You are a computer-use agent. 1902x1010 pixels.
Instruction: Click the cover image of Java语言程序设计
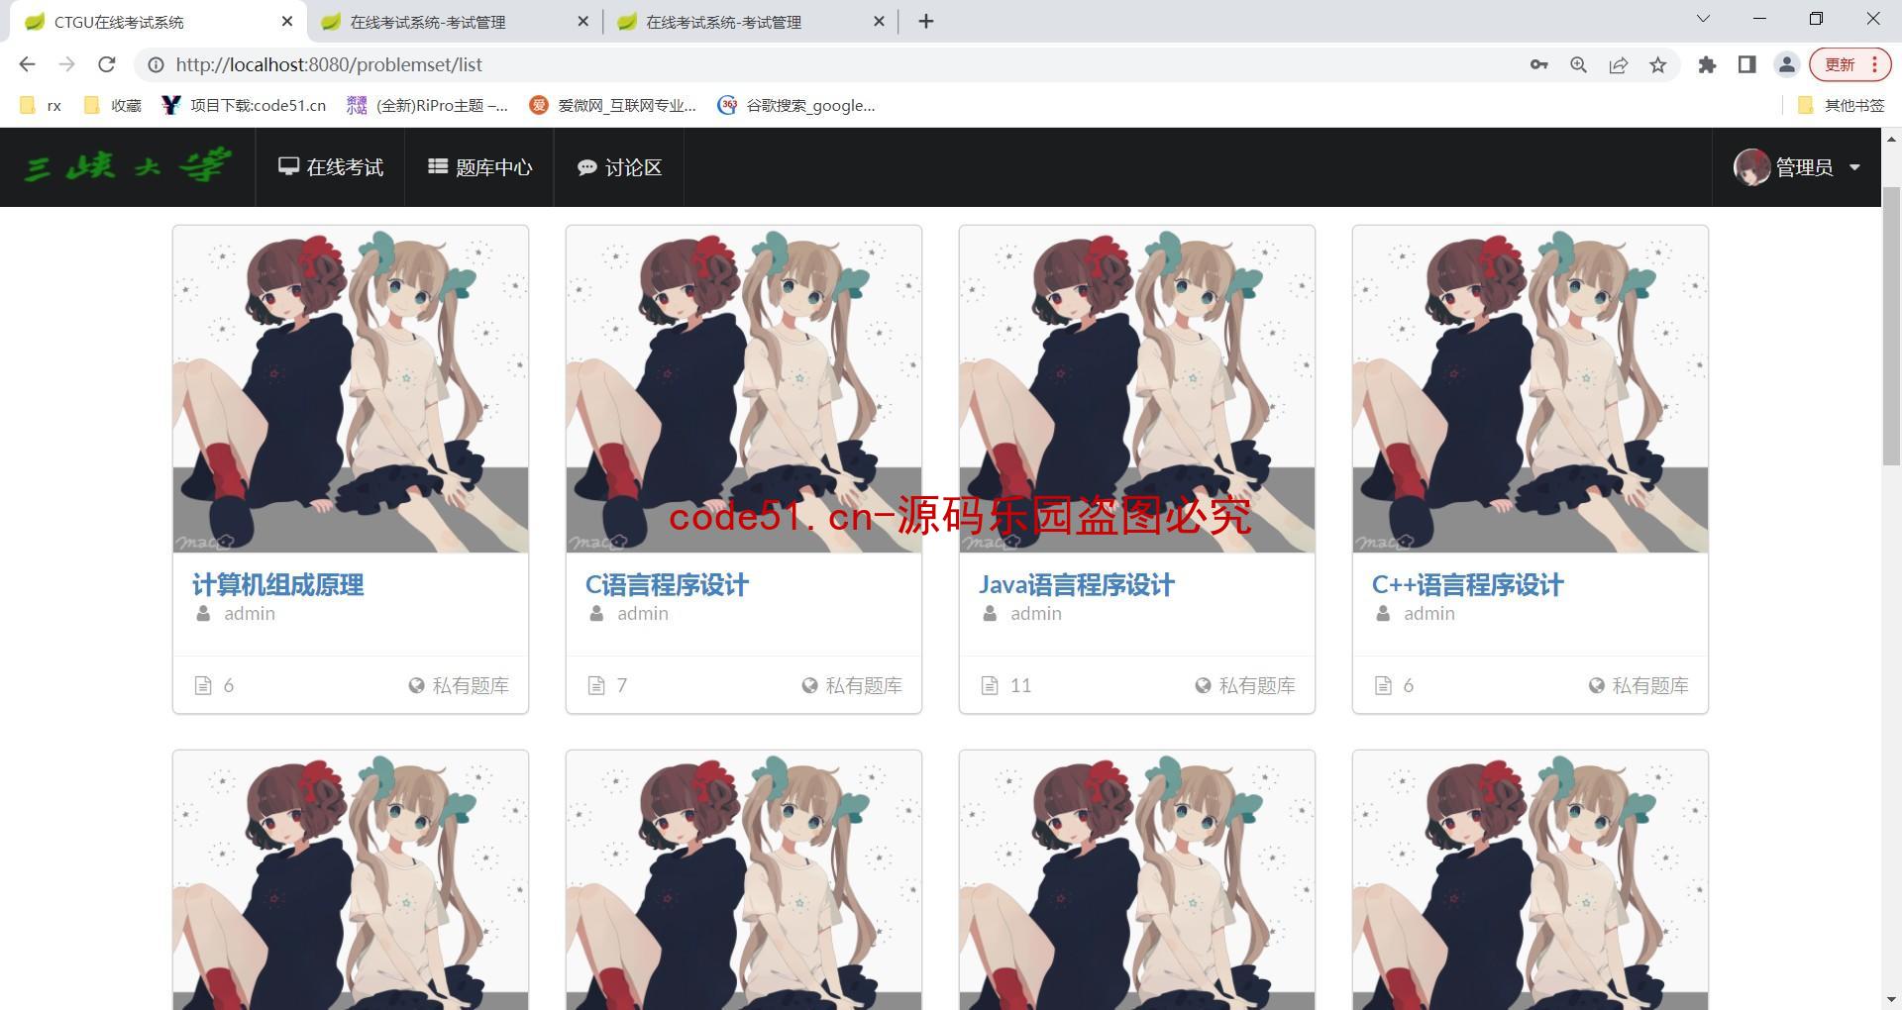click(1137, 389)
